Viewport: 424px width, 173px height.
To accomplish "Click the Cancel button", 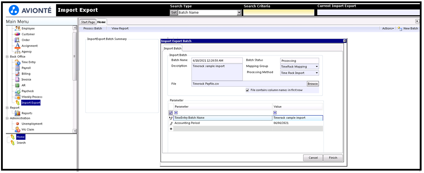I will tap(313, 158).
